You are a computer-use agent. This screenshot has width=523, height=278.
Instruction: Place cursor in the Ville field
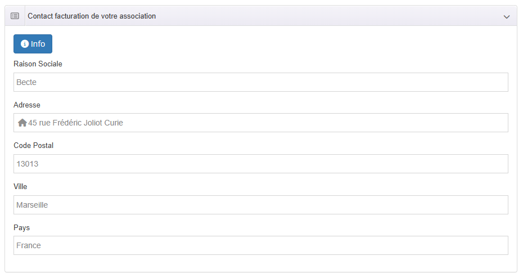point(261,205)
